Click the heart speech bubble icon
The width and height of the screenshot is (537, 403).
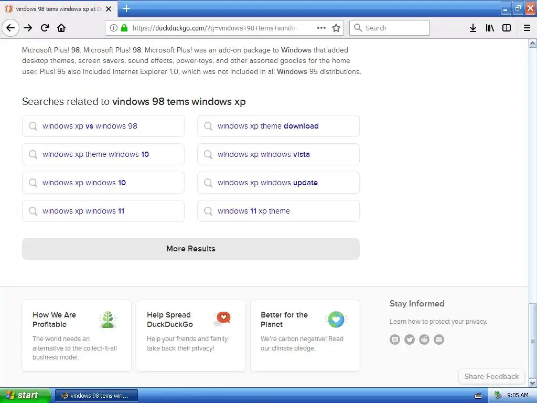222,319
